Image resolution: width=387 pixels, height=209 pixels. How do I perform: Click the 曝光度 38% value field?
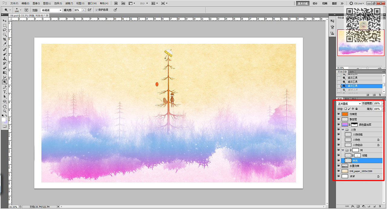77,10
